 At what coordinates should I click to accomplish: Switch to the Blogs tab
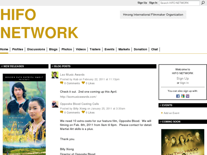click(53, 49)
